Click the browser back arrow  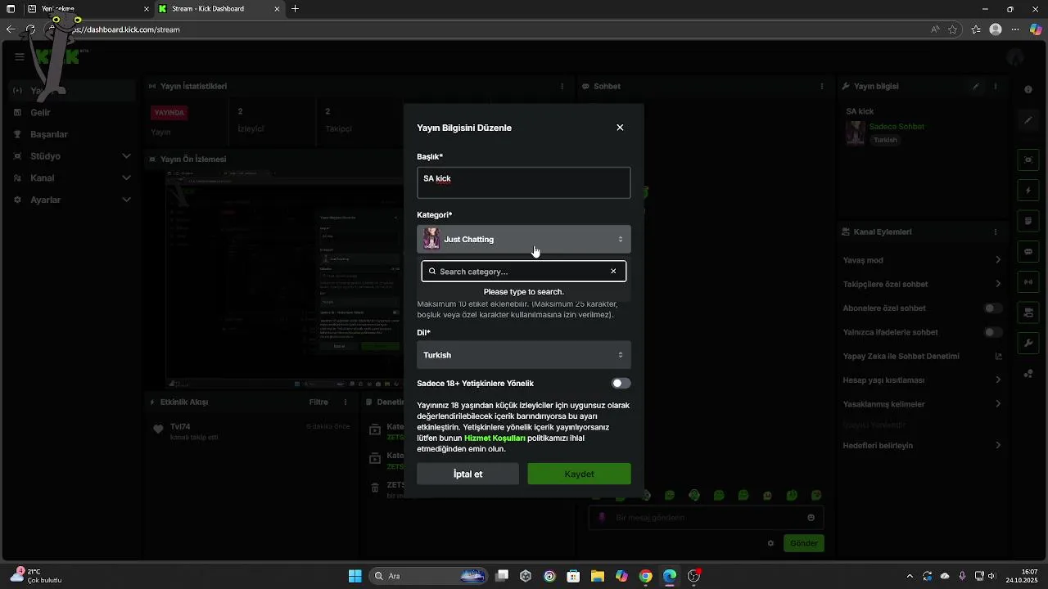click(x=11, y=29)
